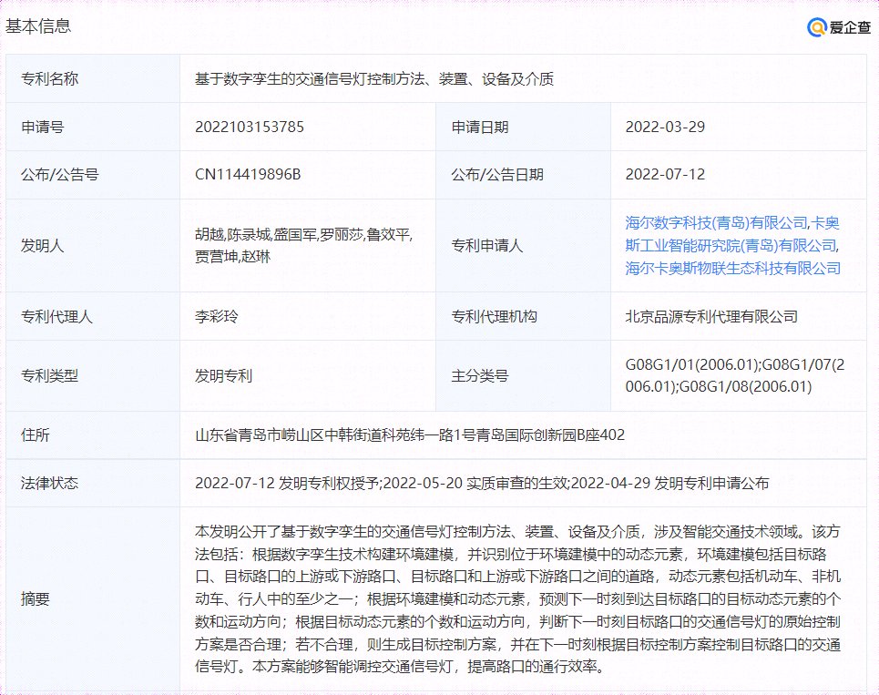
Task: Click the 专利申请人 label cell
Action: point(487,245)
